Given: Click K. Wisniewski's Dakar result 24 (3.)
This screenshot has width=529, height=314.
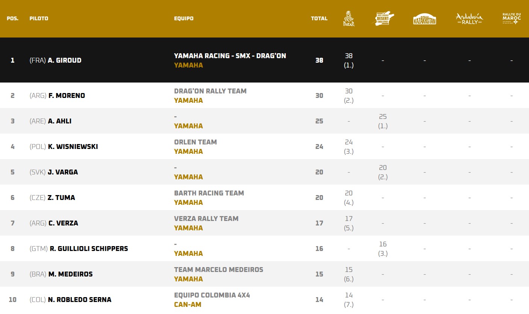Looking at the screenshot, I should 349,147.
